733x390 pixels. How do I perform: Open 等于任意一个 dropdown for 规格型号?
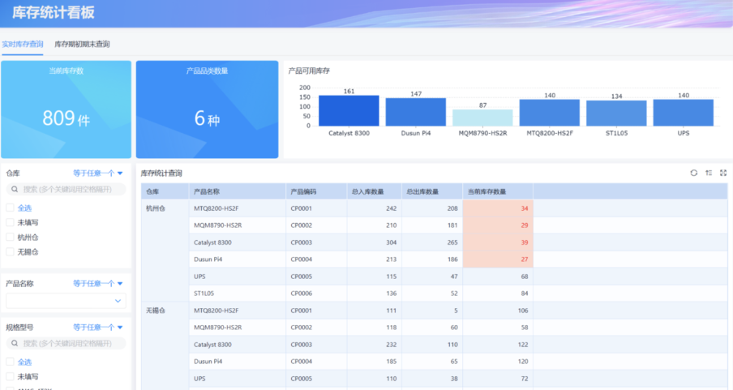97,328
